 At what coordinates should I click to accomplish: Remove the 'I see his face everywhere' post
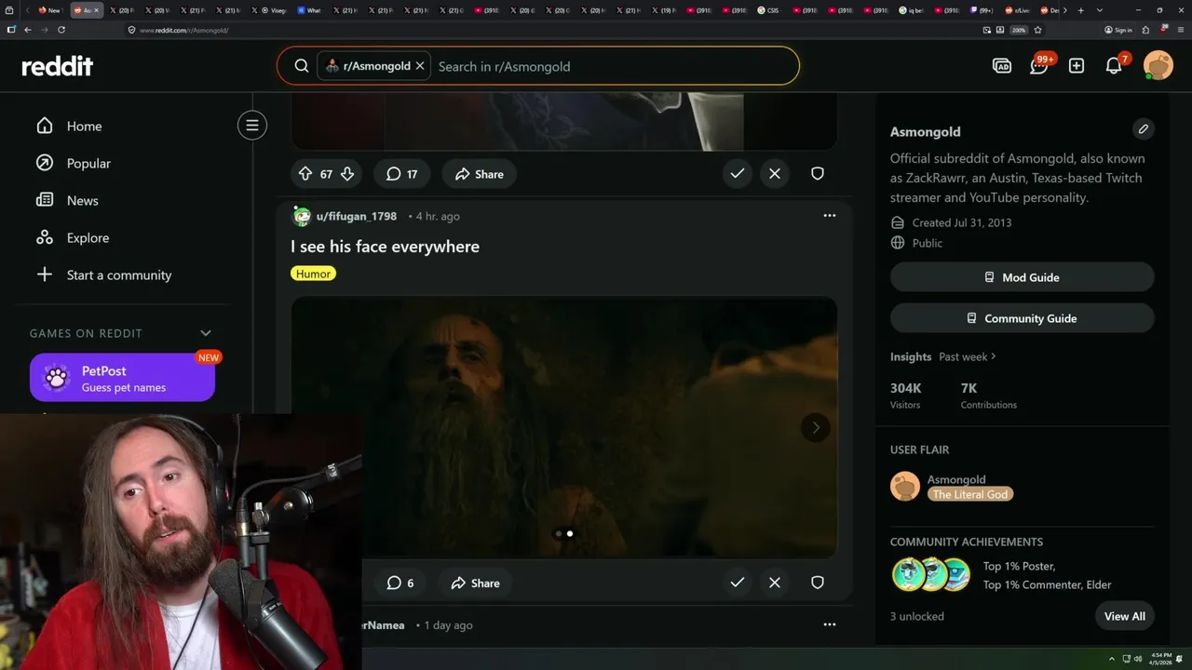pyautogui.click(x=775, y=583)
